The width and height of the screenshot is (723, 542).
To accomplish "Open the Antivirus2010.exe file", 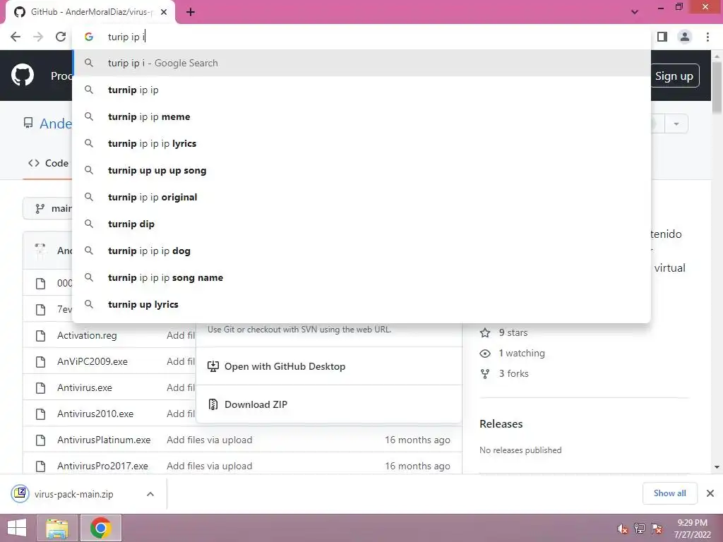I will click(95, 414).
